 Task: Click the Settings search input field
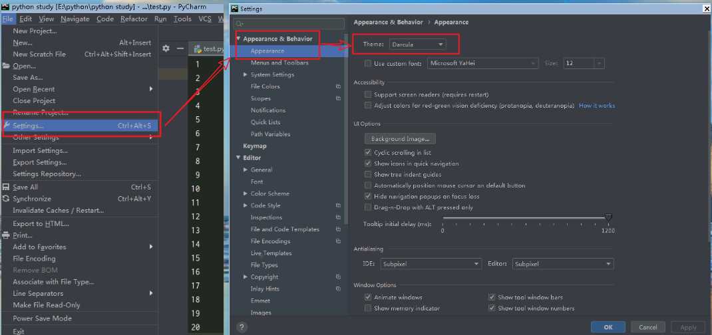pyautogui.click(x=289, y=23)
